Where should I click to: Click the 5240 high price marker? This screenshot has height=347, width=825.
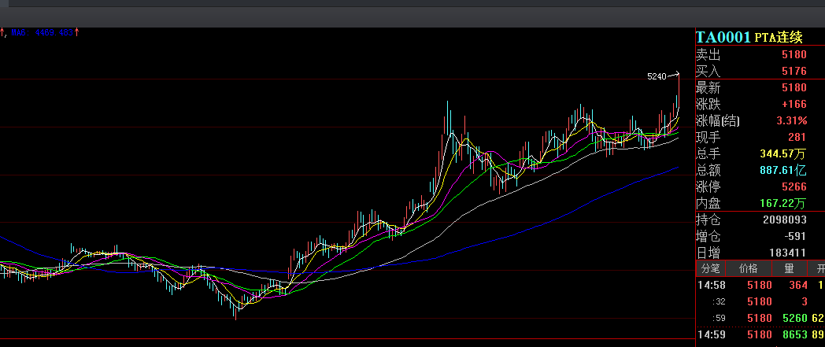click(657, 76)
